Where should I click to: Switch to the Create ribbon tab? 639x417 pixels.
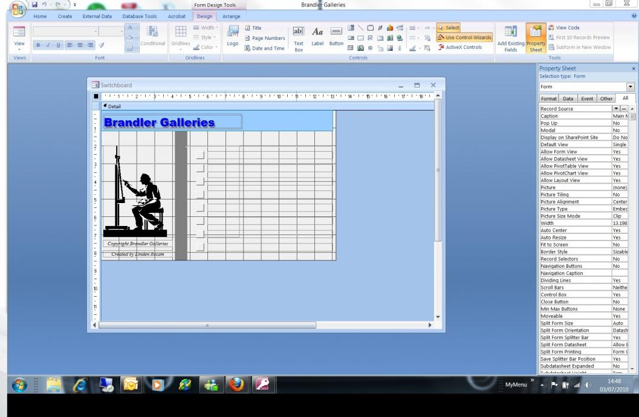point(65,16)
